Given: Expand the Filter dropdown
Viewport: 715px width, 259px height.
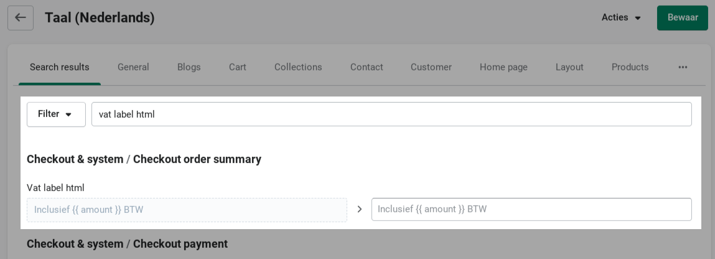Looking at the screenshot, I should tap(56, 115).
